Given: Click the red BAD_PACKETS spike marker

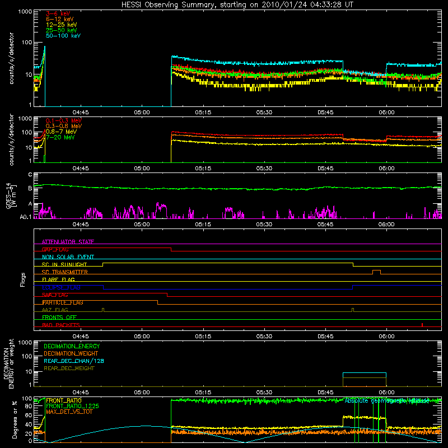Looking at the screenshot, I should pyautogui.click(x=422, y=325).
